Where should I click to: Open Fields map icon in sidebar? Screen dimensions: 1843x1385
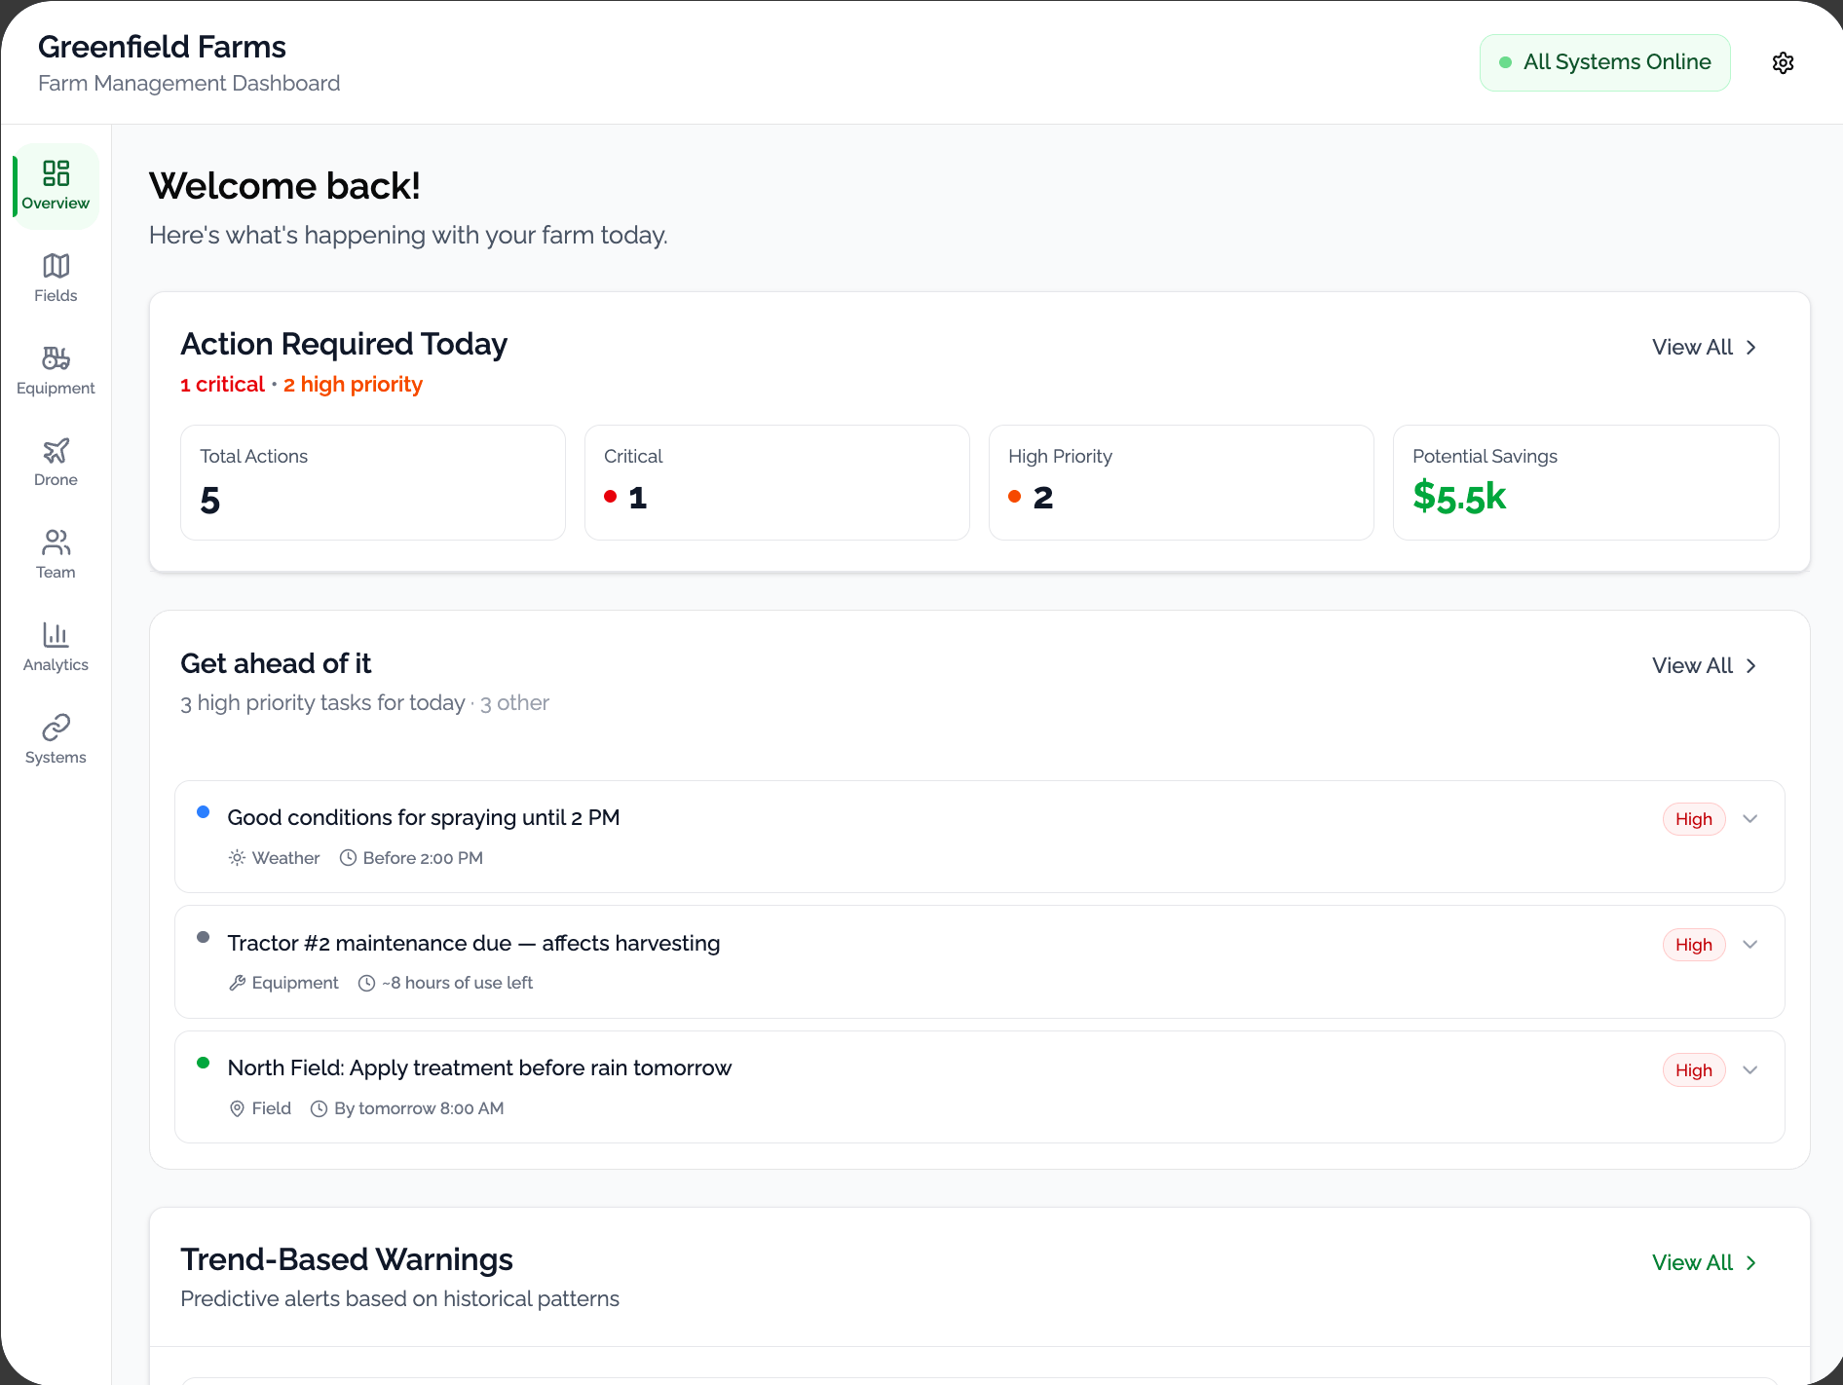click(x=56, y=266)
